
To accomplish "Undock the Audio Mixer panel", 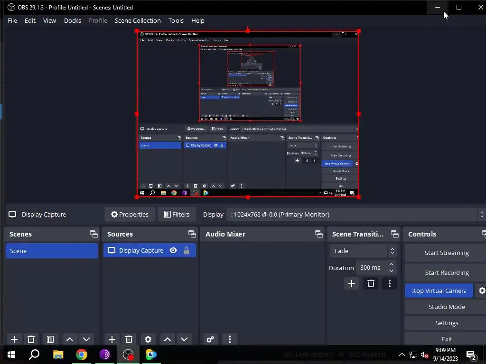I will 318,234.
